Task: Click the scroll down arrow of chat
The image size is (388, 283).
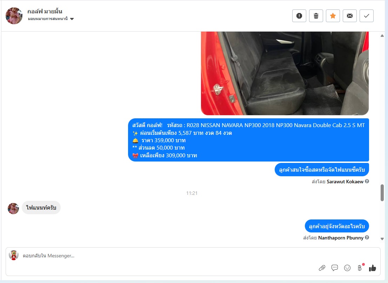Action: (x=382, y=239)
